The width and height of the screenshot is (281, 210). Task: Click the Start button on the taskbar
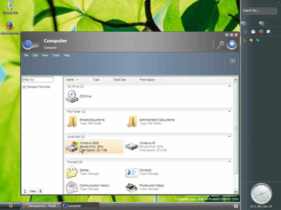coord(10,206)
